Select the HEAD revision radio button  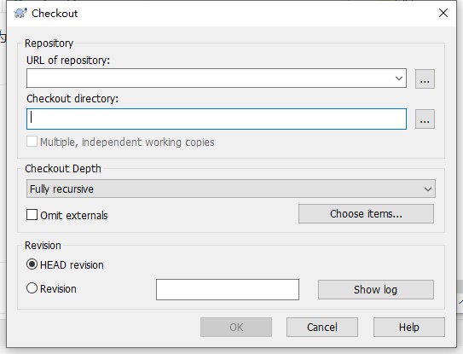pos(32,264)
